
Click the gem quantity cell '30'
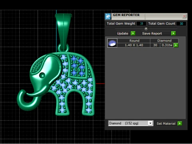click(155, 45)
